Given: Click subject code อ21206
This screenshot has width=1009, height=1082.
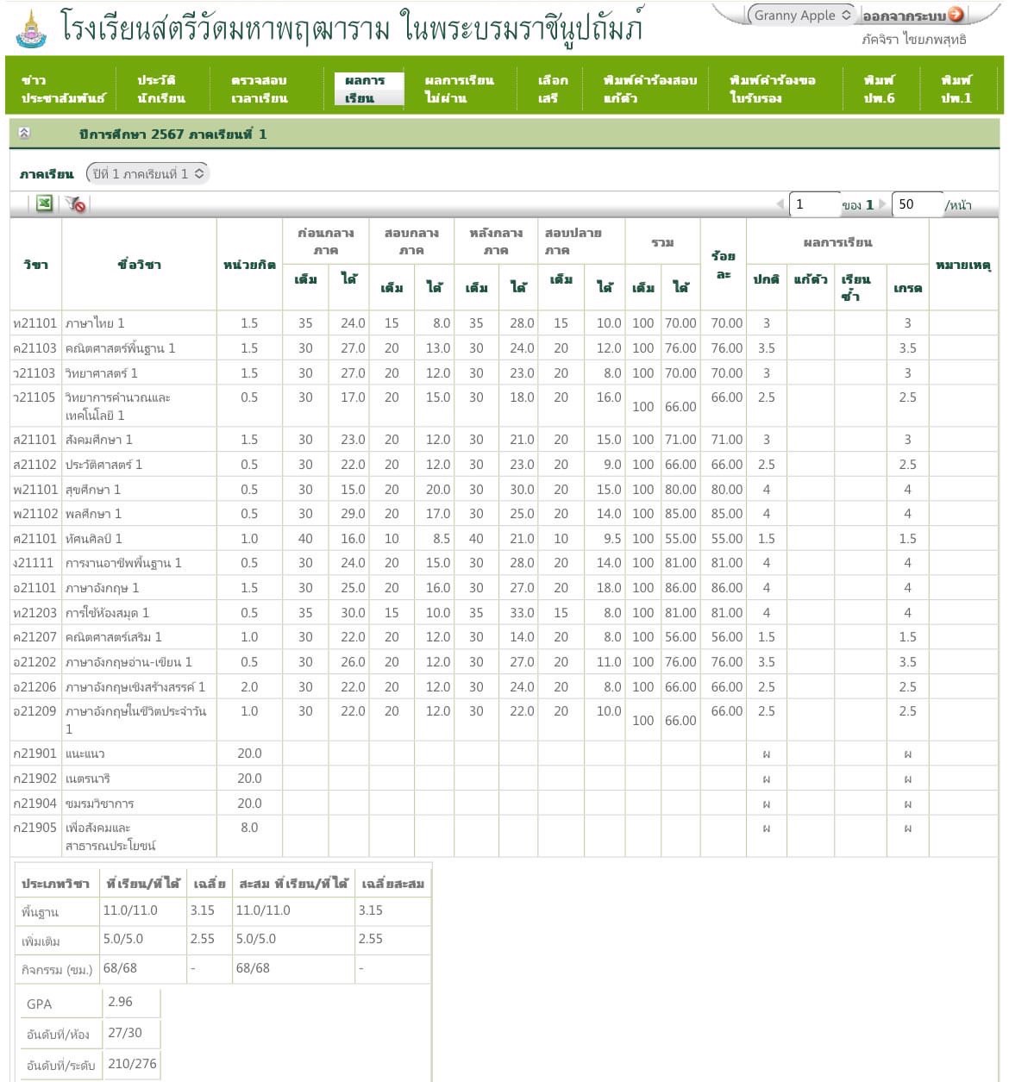Looking at the screenshot, I should (35, 687).
